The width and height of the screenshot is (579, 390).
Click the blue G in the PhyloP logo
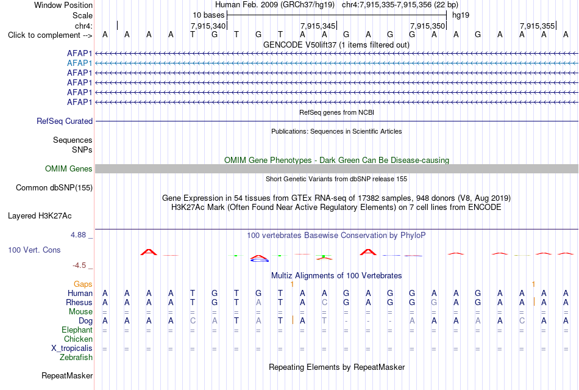pyautogui.click(x=260, y=260)
